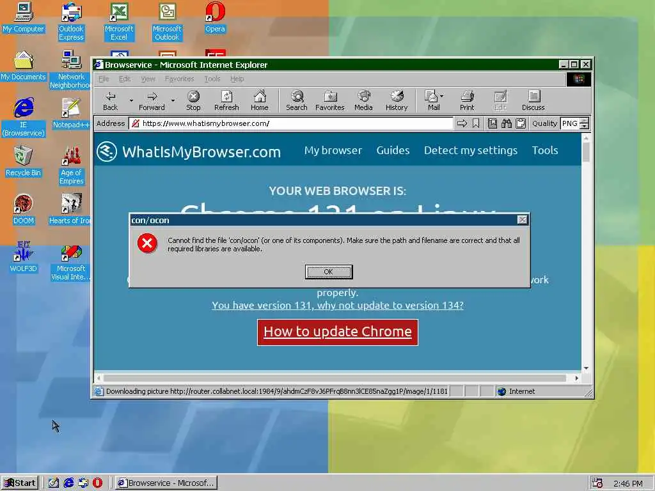Open the Discuss toolbar
655x491 pixels.
click(x=533, y=100)
